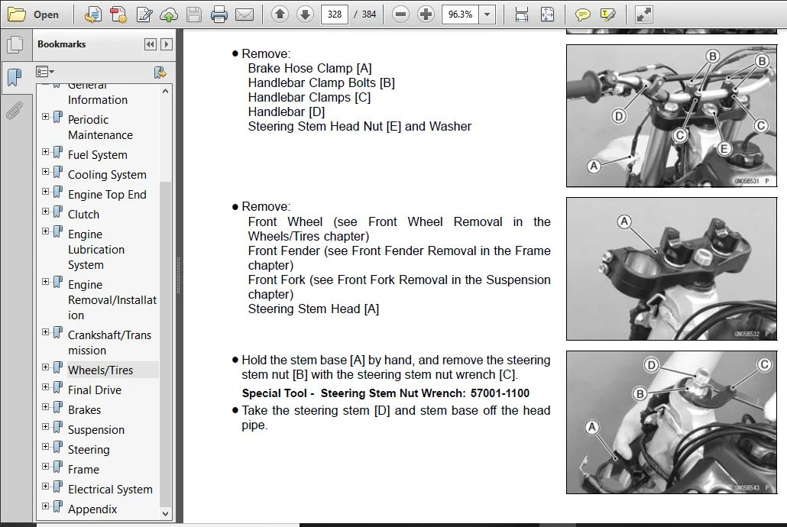Expand the Crankshaft/Transmission bookmark
Viewport: 787px width, 527px height.
45,331
